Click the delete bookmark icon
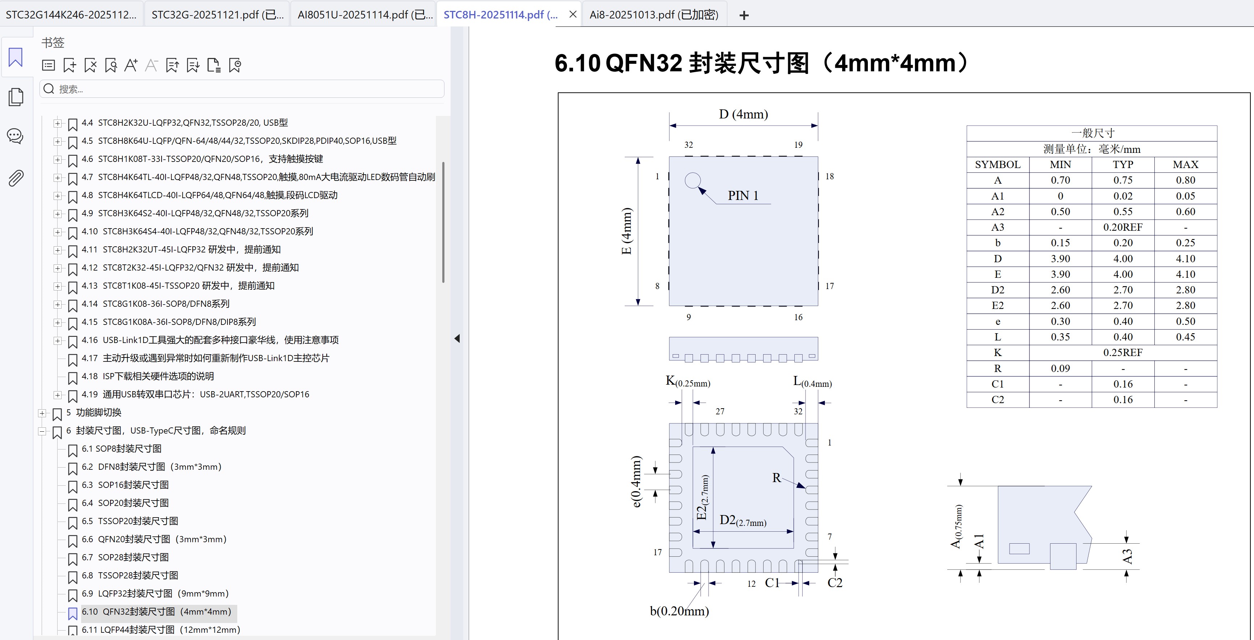This screenshot has height=640, width=1254. click(x=91, y=65)
